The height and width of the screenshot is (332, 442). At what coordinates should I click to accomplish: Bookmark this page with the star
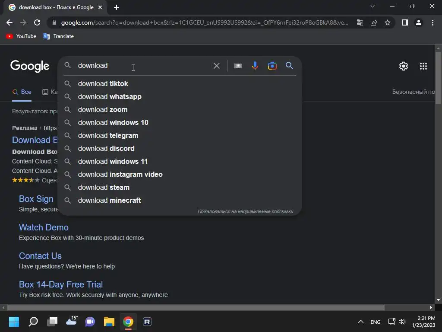pyautogui.click(x=388, y=22)
